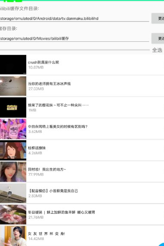Change the bilibili cache directory button

tap(158, 19)
